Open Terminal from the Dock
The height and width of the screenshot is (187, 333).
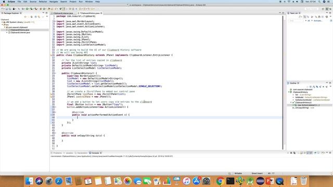pyautogui.click(x=230, y=181)
